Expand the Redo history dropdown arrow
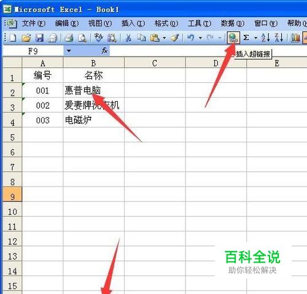 [220, 38]
